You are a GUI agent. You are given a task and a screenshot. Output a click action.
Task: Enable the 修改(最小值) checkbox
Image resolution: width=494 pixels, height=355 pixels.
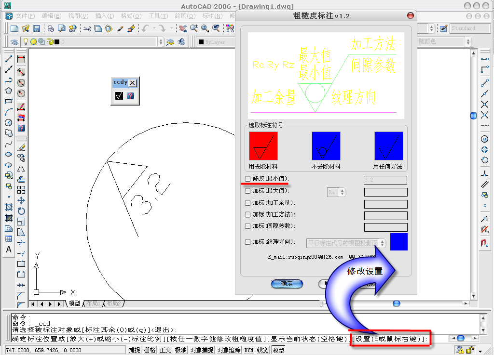click(x=247, y=179)
